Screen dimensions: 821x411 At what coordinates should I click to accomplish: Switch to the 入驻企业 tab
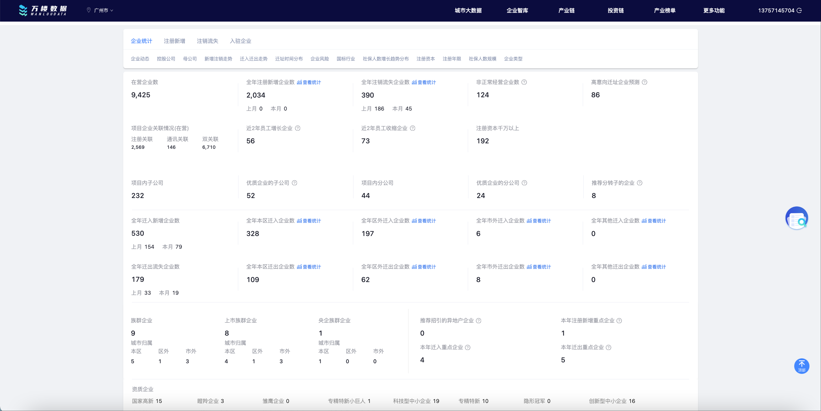pos(240,41)
